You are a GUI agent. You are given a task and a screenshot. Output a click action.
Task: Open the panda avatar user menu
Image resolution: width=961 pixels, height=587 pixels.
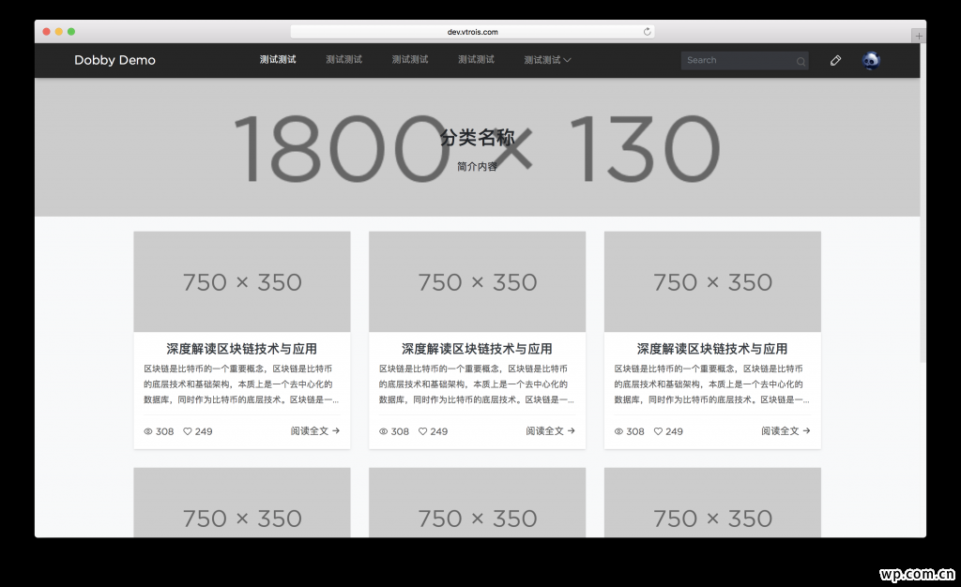point(871,61)
